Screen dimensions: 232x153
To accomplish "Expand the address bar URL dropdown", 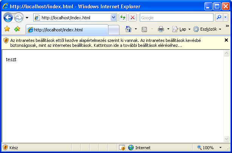I will click(x=114, y=17).
